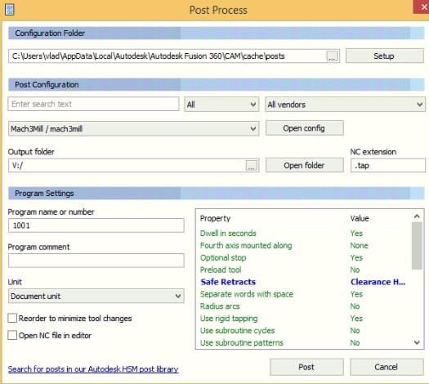Click the Enter search text field
Image resolution: width=429 pixels, height=384 pixels.
93,105
